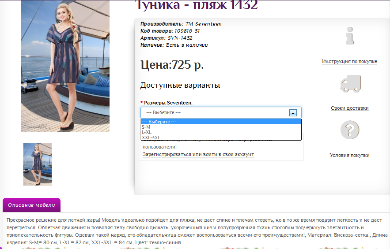Viewport: 390px width, 249px height.
Task: Choose L-XL from the size list
Action: point(147,132)
